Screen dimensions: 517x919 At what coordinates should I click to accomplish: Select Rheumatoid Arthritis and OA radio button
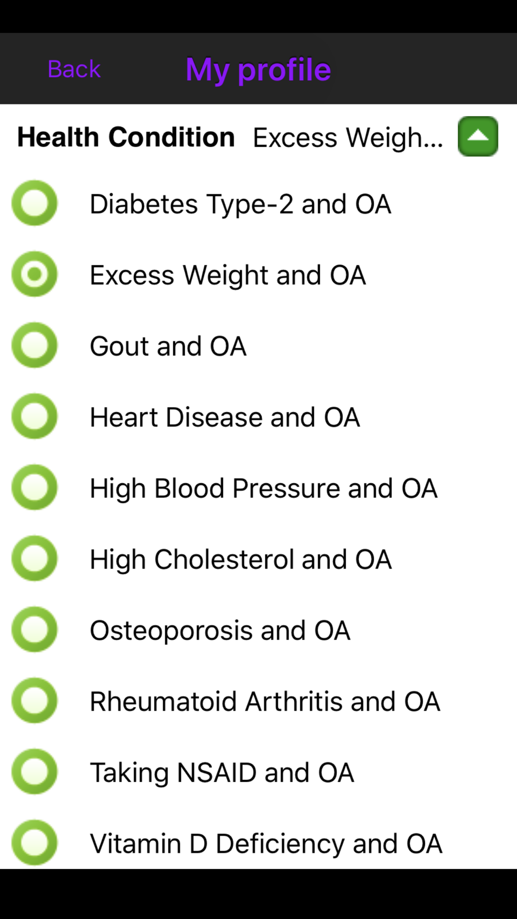[x=35, y=700]
